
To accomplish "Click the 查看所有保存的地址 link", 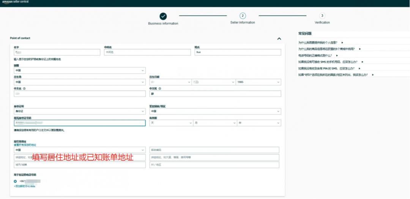I will [x=25, y=145].
